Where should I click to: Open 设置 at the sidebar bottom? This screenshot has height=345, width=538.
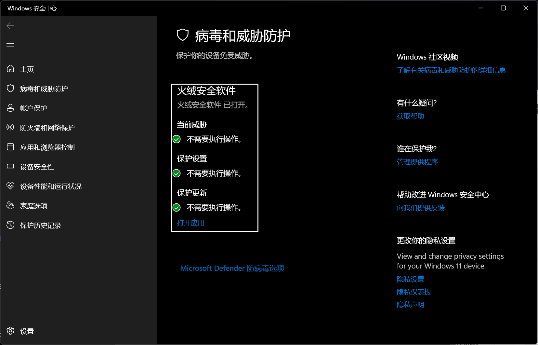click(x=27, y=331)
